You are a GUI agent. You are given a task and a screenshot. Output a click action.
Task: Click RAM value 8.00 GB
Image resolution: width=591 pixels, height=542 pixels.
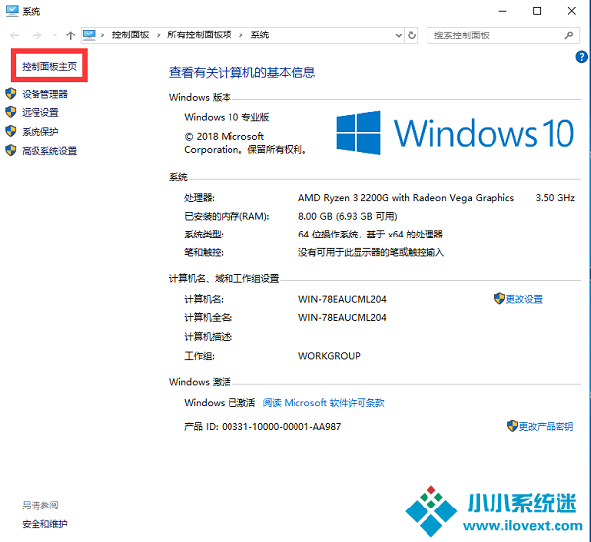(x=348, y=216)
